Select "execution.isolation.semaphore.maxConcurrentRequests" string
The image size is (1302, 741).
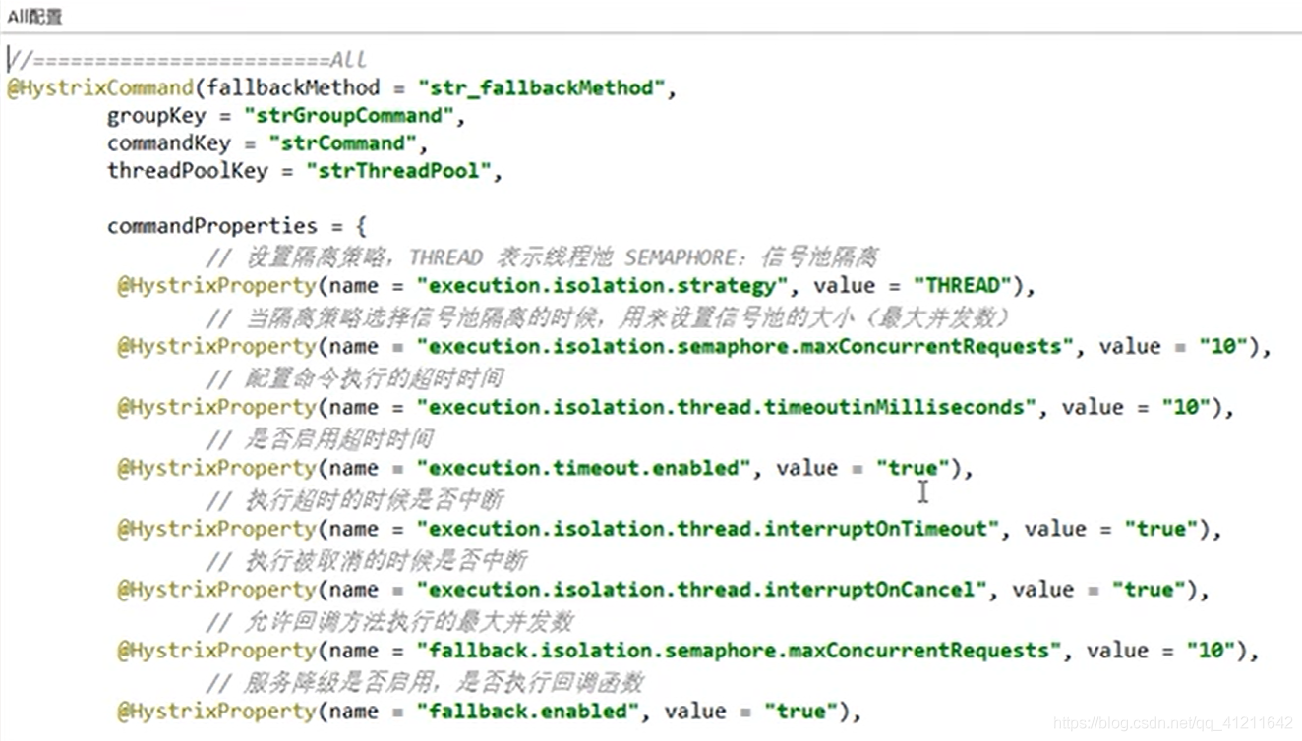pos(744,347)
